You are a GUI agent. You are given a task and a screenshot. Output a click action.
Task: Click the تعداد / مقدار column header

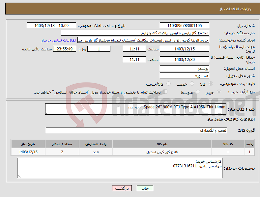[62, 144]
